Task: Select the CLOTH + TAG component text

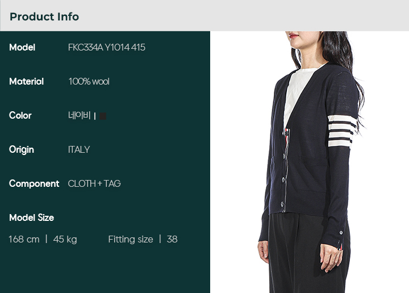Action: point(94,183)
